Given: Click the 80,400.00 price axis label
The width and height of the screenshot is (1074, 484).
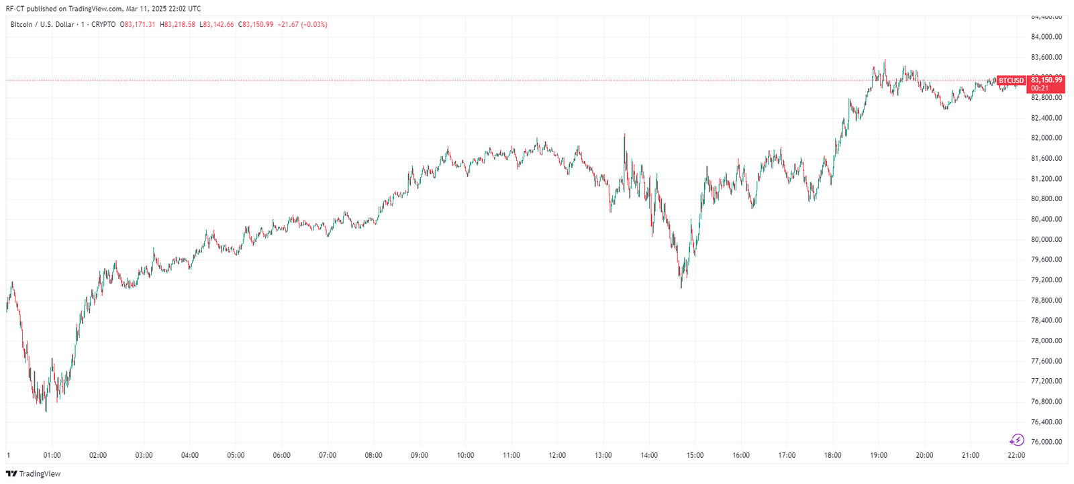Looking at the screenshot, I should (x=1046, y=219).
